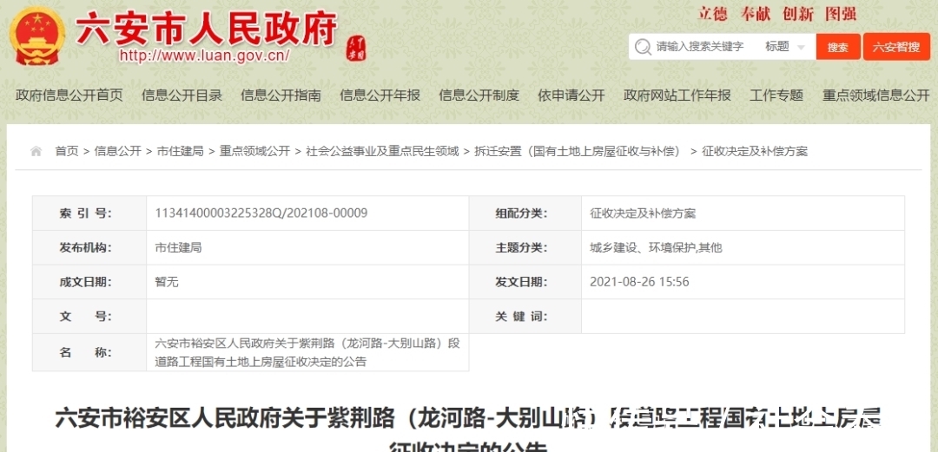Image resolution: width=938 pixels, height=452 pixels.
Task: Click the 立德 奉献 创新 图强 slogan
Action: (777, 14)
